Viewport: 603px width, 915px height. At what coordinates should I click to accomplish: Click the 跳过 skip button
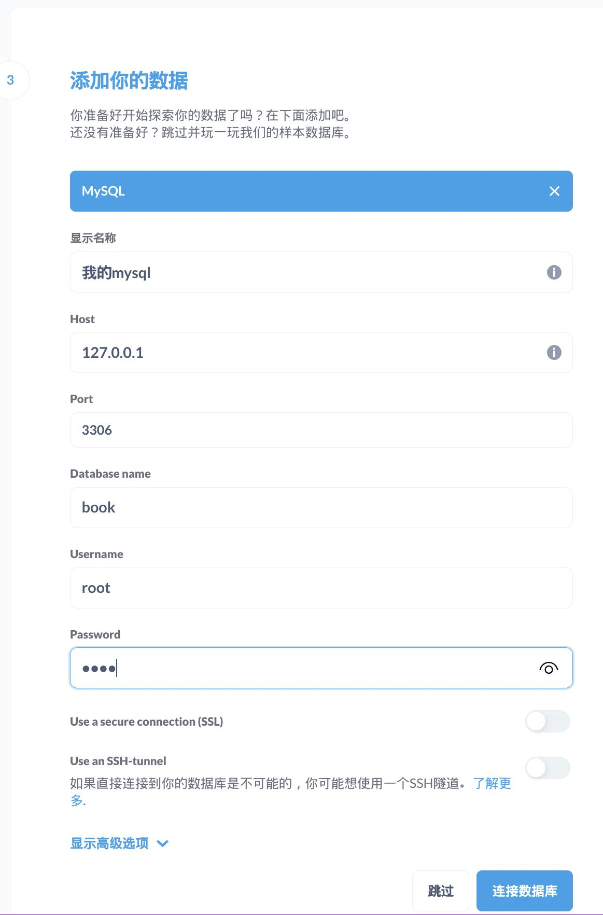pyautogui.click(x=441, y=891)
